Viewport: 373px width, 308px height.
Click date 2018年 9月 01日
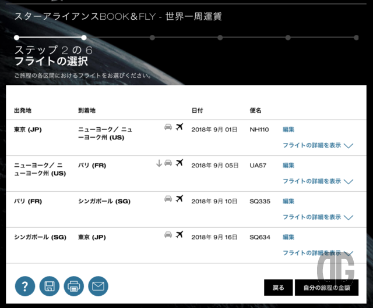[x=214, y=130]
